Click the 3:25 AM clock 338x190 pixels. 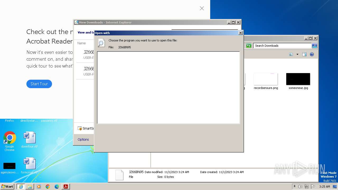point(325,187)
